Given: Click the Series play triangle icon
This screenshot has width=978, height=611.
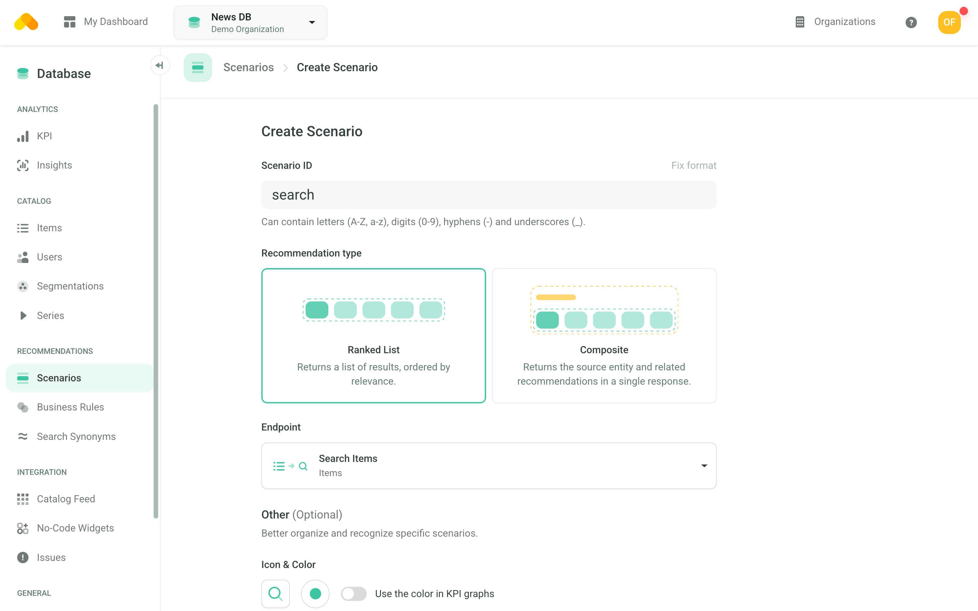Looking at the screenshot, I should [23, 316].
